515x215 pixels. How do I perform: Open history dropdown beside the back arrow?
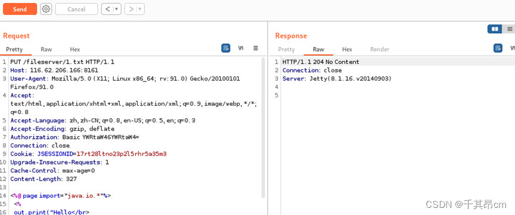coord(117,9)
